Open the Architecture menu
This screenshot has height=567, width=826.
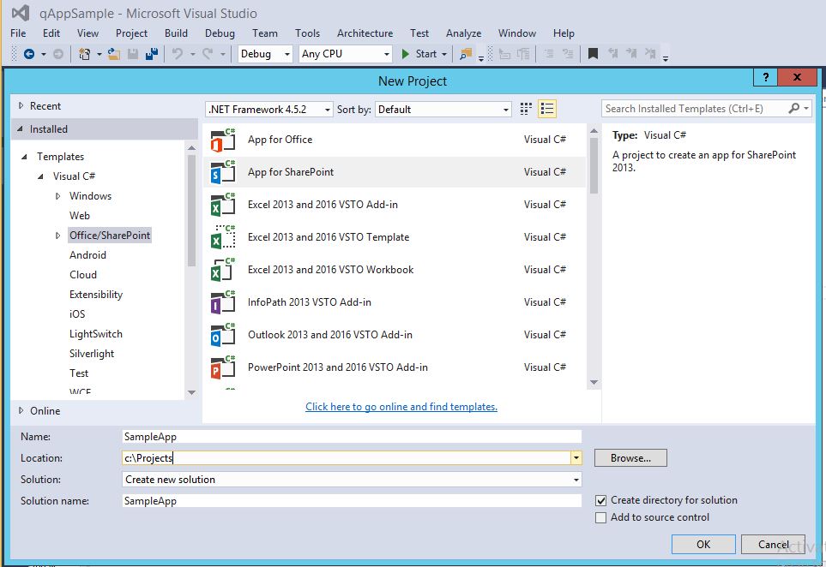pos(365,33)
